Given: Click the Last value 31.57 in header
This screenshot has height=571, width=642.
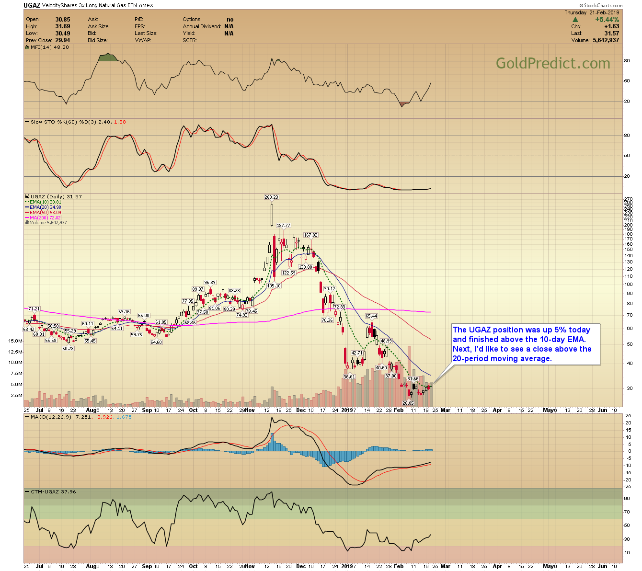Looking at the screenshot, I should [x=612, y=34].
